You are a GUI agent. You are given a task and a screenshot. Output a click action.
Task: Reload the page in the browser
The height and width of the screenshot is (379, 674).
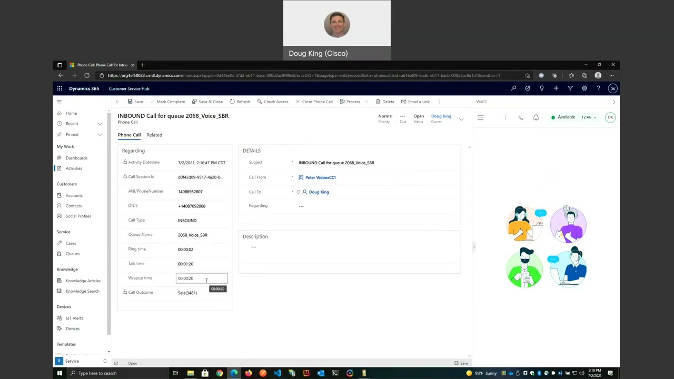[87, 75]
